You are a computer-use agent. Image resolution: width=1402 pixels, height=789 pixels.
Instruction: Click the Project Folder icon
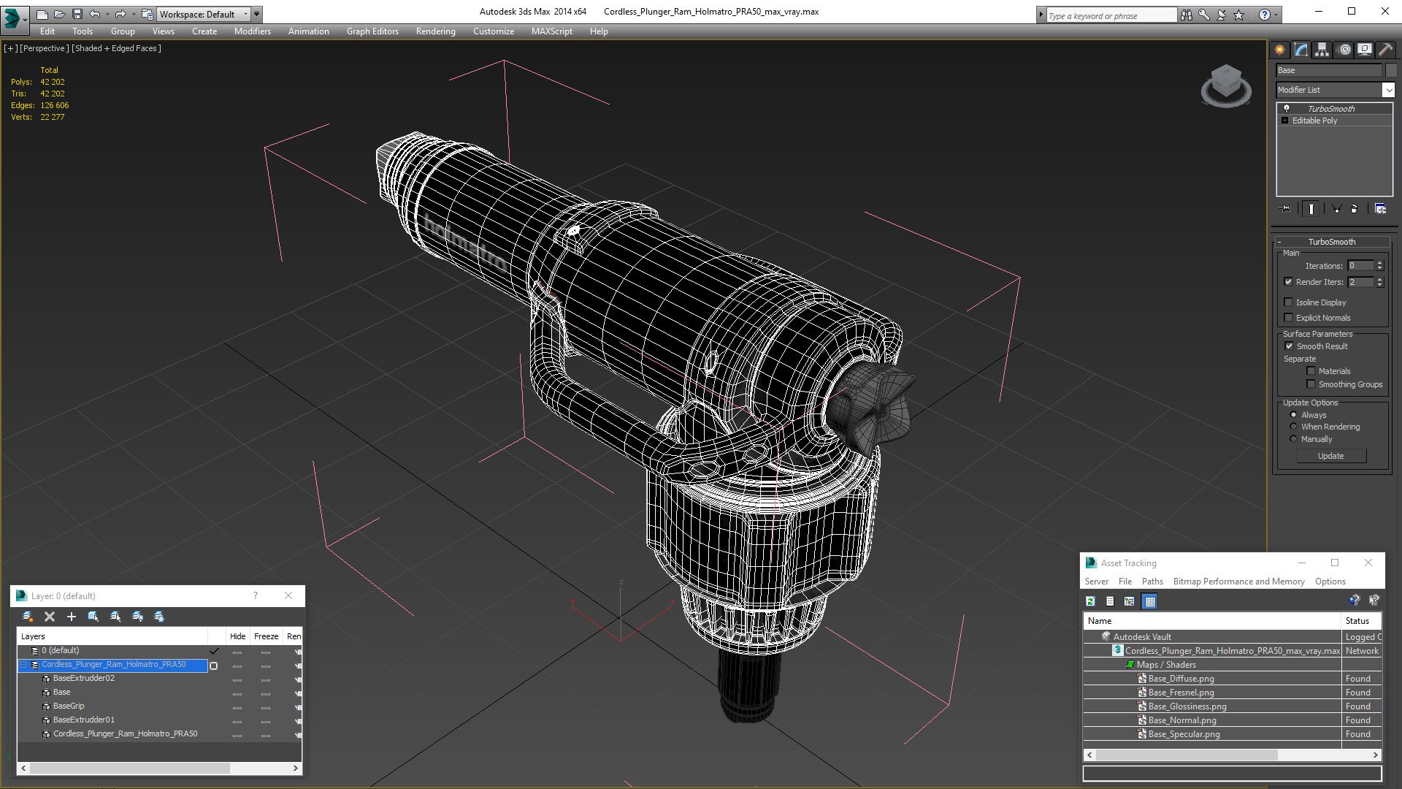(147, 14)
